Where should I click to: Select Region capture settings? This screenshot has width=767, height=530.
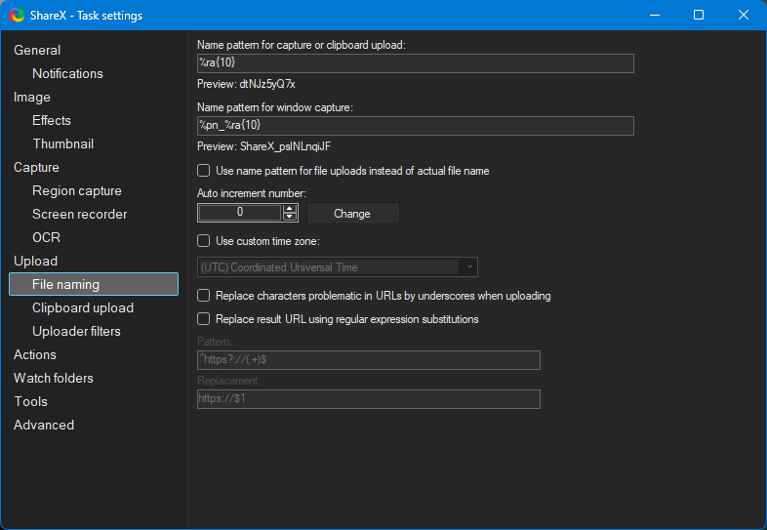point(77,191)
